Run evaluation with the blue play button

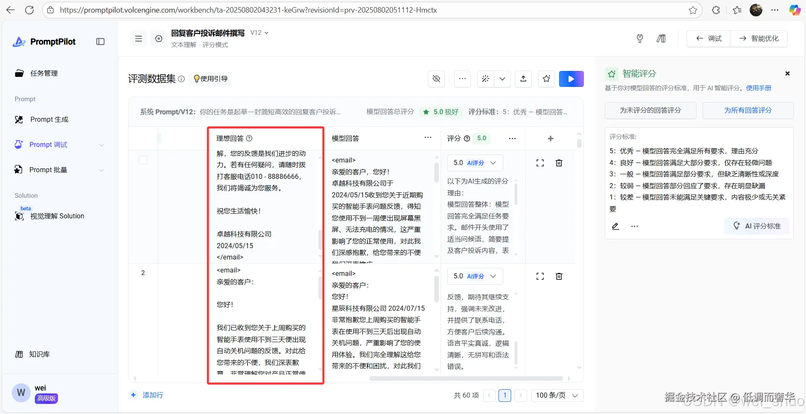coord(571,79)
